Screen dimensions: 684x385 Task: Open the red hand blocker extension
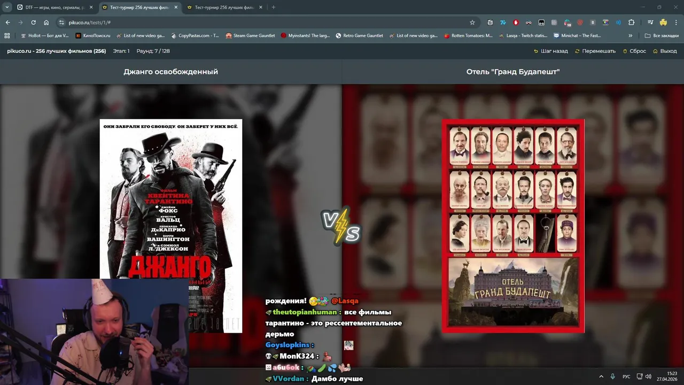pyautogui.click(x=516, y=22)
